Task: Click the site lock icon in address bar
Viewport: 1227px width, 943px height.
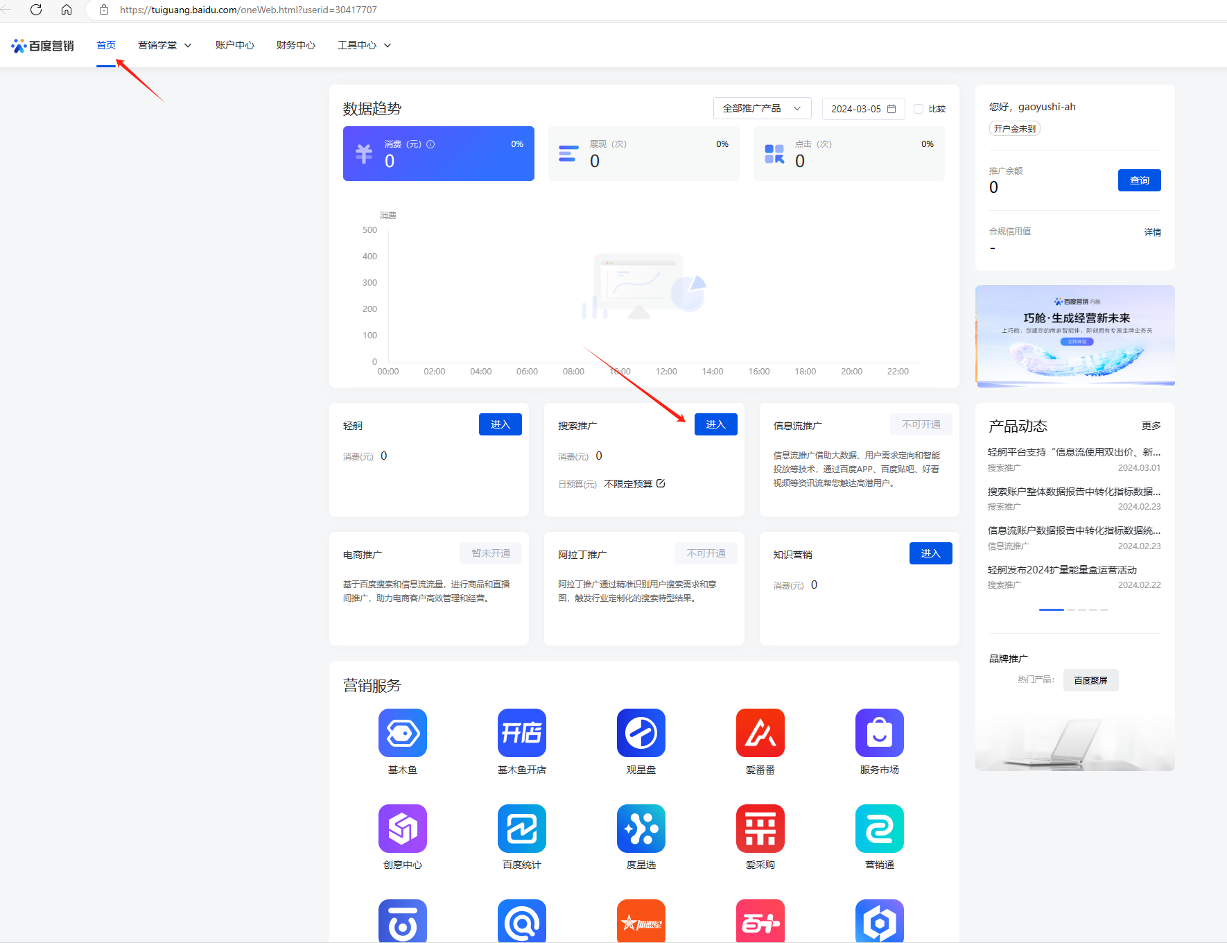Action: [x=104, y=10]
